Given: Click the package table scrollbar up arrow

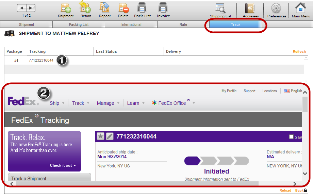Looking at the screenshot, I should (306, 58).
